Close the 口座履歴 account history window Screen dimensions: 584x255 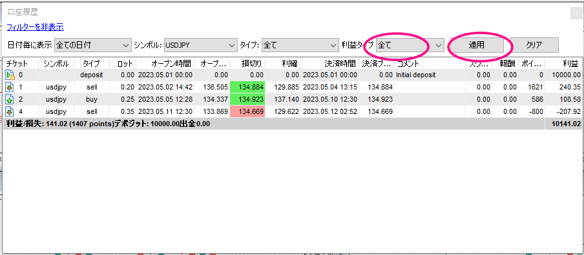(x=576, y=13)
